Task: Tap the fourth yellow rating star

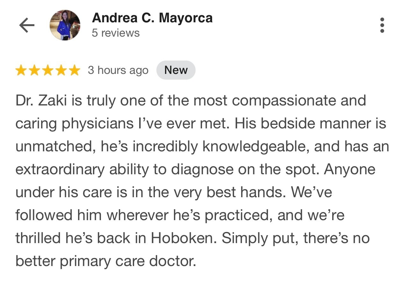Action: pos(61,70)
